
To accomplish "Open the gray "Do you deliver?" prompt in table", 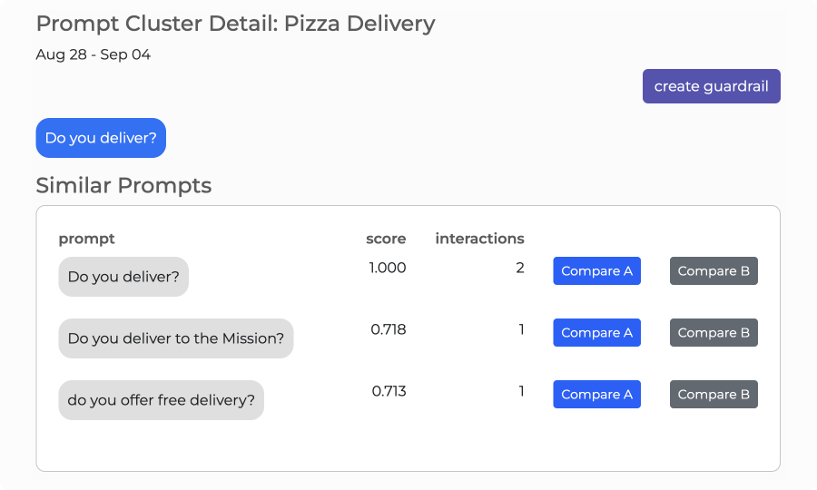I will (123, 277).
